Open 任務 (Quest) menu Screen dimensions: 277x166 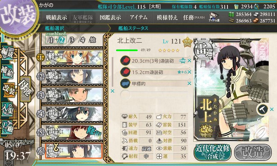[x=194, y=17]
